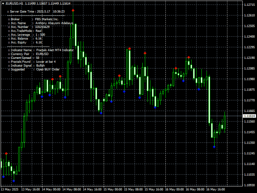Click the 16 May 16:00 time axis label
Image resolution: width=257 pixels, height=193 pixels.
(215, 189)
